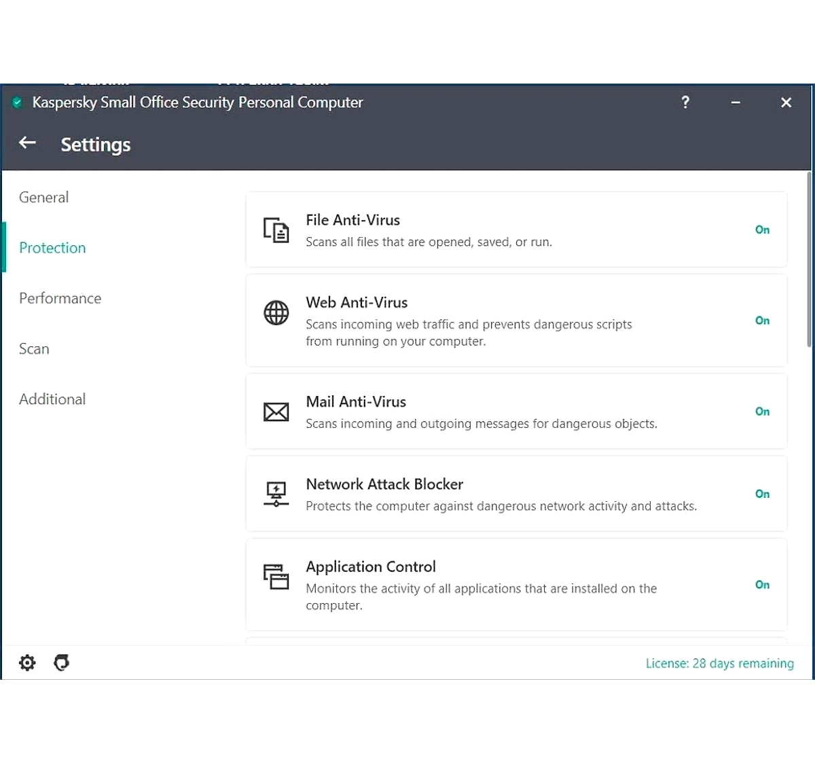The width and height of the screenshot is (815, 764).
Task: Open support via the headset agent icon
Action: pyautogui.click(x=62, y=663)
